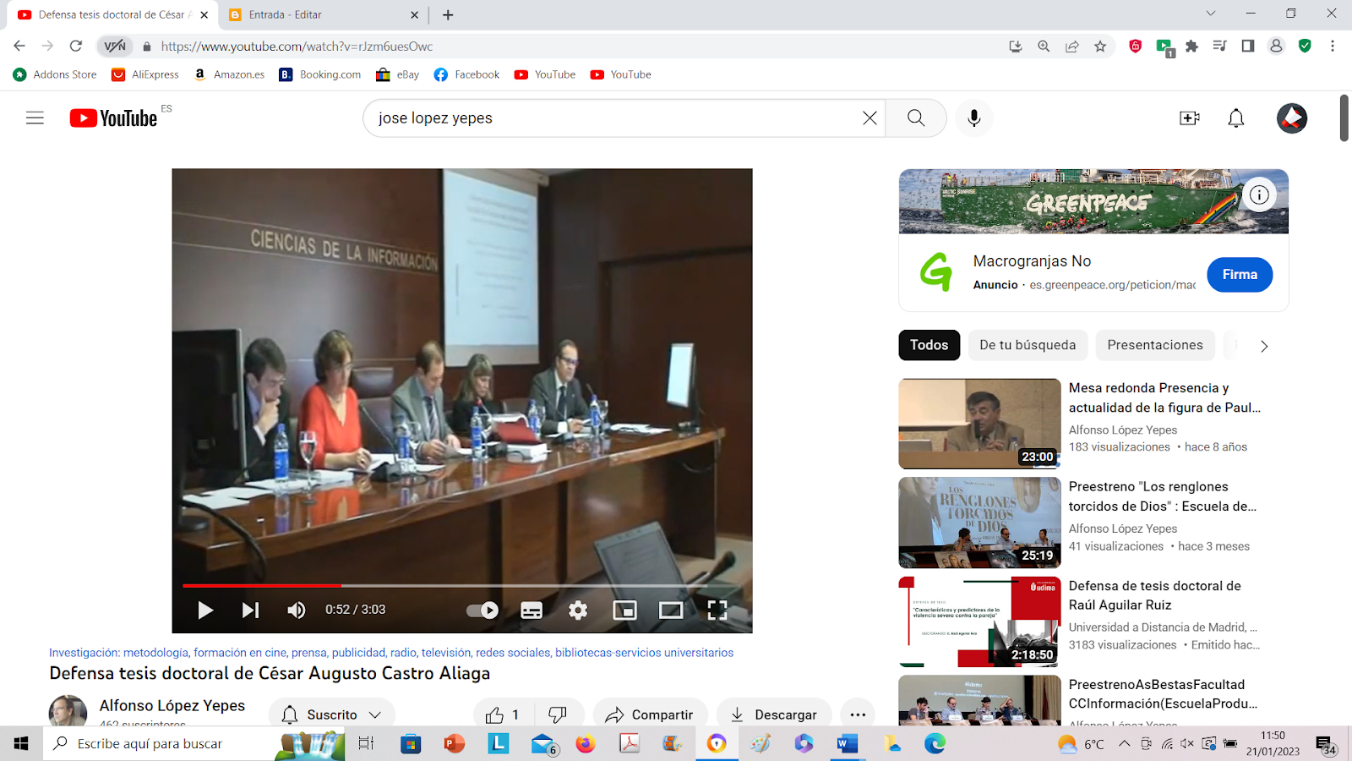1352x761 pixels.
Task: Close the Defensa tesis doctoral tab
Action: pyautogui.click(x=204, y=15)
